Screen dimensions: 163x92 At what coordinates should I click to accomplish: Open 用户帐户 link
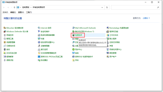(x=113, y=56)
